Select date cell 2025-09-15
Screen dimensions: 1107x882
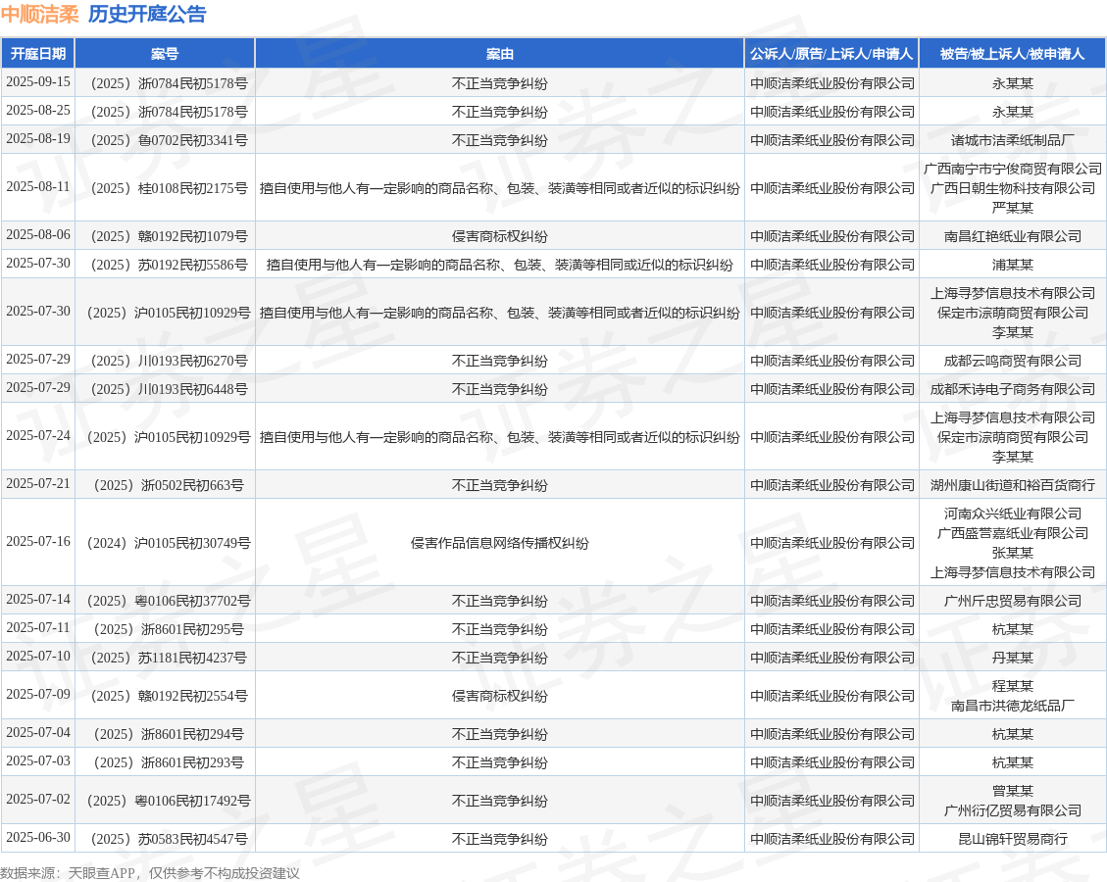[38, 82]
